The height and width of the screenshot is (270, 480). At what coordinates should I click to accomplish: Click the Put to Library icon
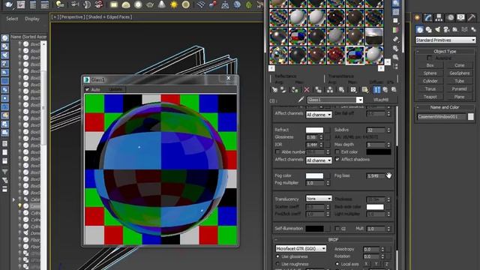(341, 90)
